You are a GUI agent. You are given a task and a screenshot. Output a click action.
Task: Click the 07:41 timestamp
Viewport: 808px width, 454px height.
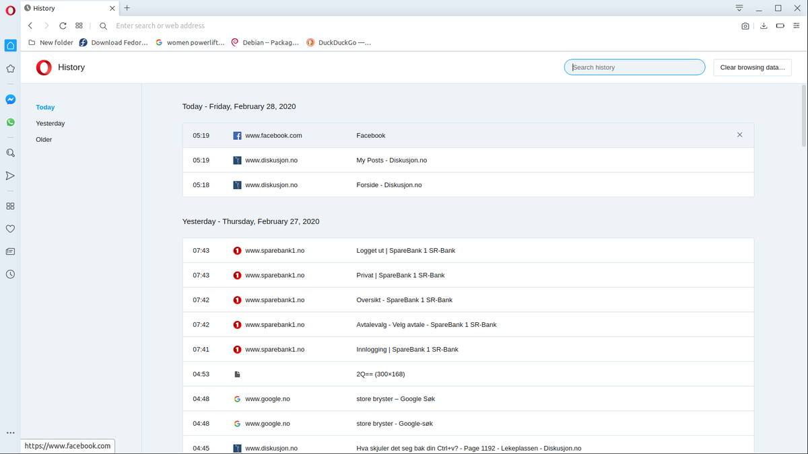pos(201,349)
